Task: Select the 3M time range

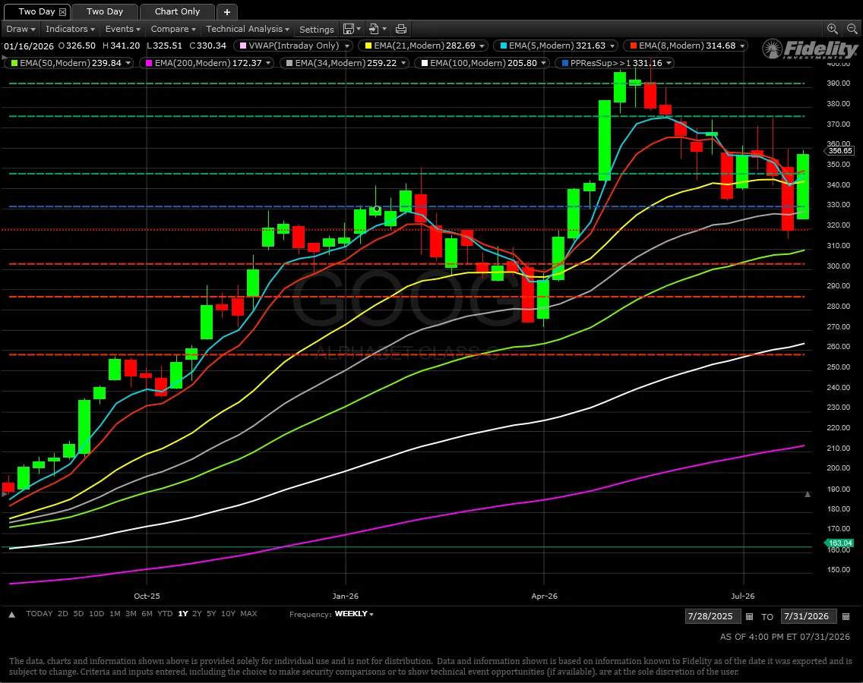Action: pyautogui.click(x=131, y=614)
